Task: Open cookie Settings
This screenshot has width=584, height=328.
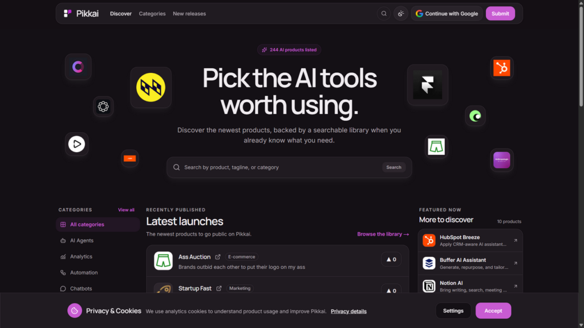Action: click(453, 310)
